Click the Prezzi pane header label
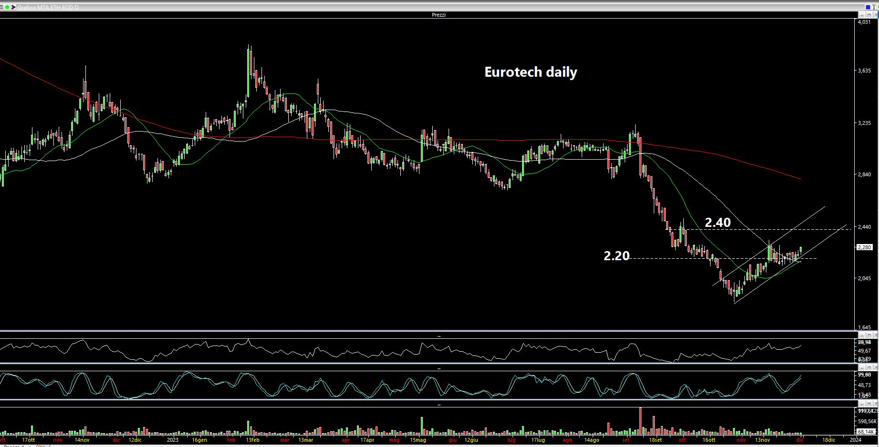 click(439, 15)
